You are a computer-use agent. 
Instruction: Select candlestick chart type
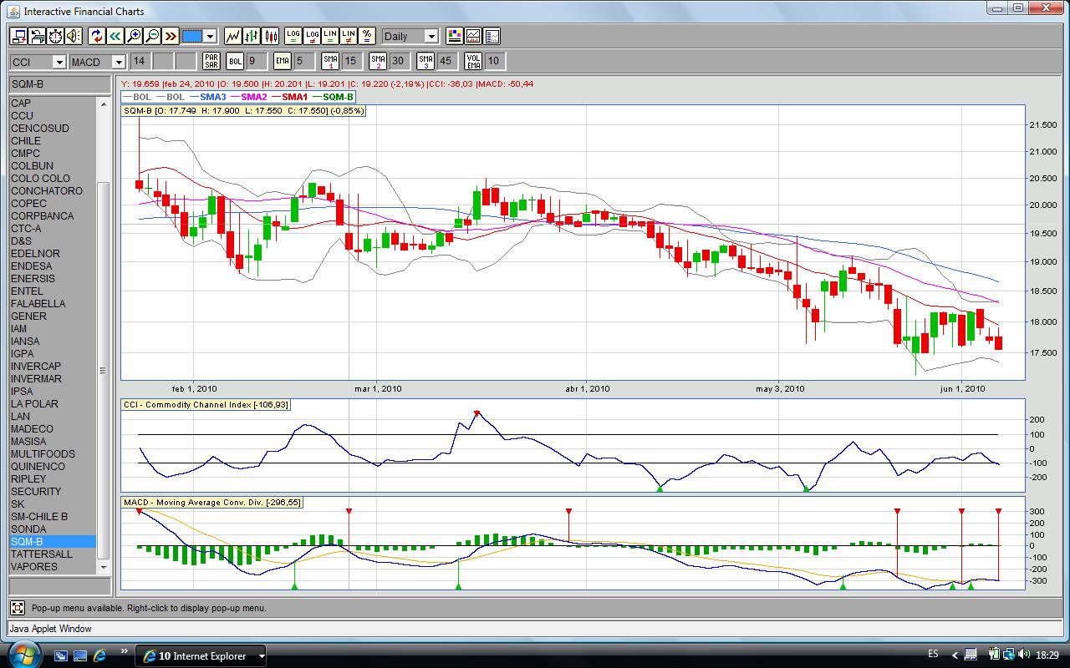tap(270, 36)
